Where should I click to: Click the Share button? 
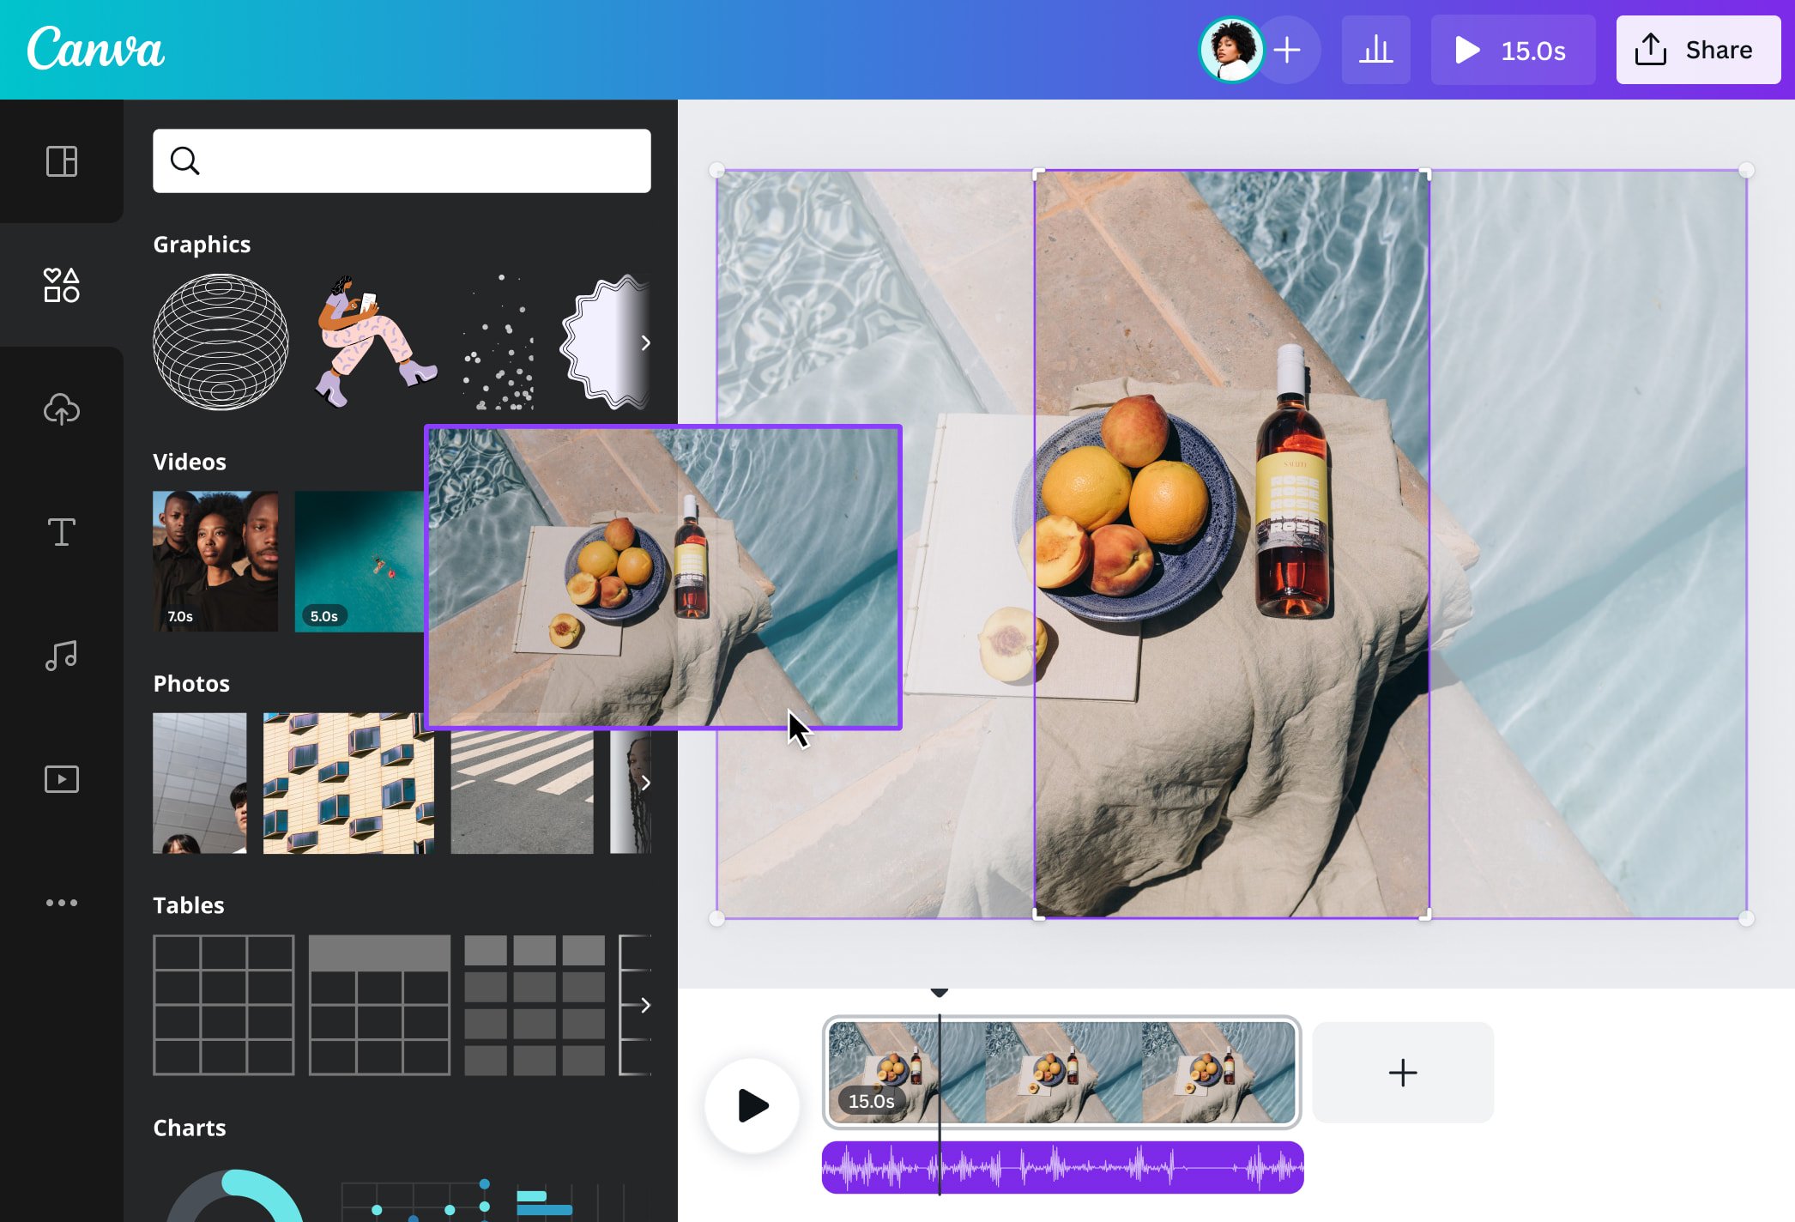pyautogui.click(x=1697, y=49)
